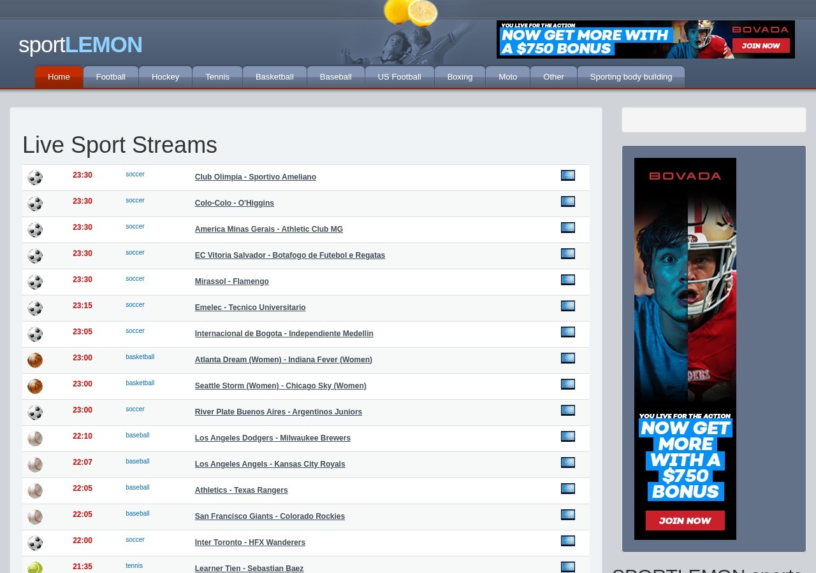Click the stream screen icon for Colo-Colo - O'Higgins

tap(568, 202)
